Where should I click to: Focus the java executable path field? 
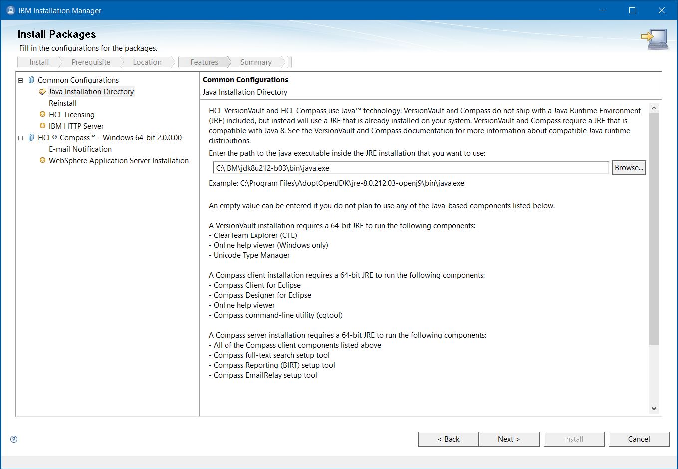(x=410, y=168)
